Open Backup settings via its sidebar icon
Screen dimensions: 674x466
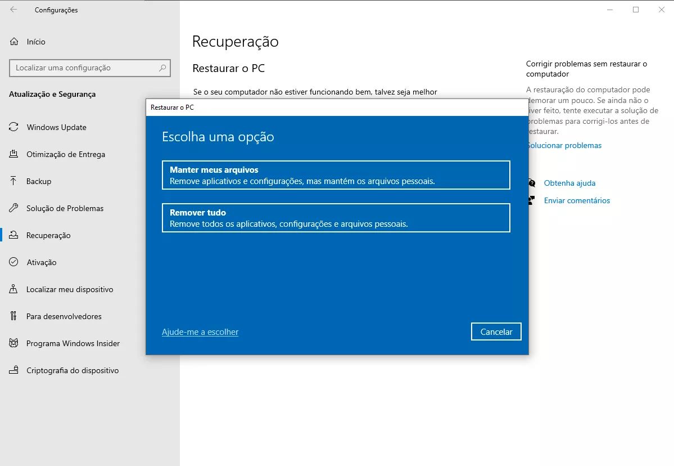pos(42,181)
